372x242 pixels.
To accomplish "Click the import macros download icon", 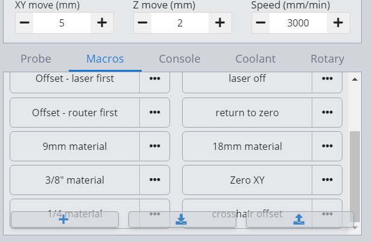I will 181,220.
